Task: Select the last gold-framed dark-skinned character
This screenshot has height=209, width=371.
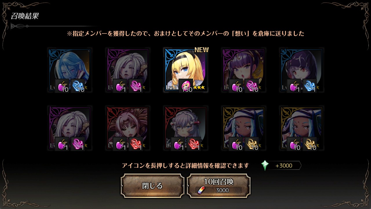Action: tap(301, 128)
